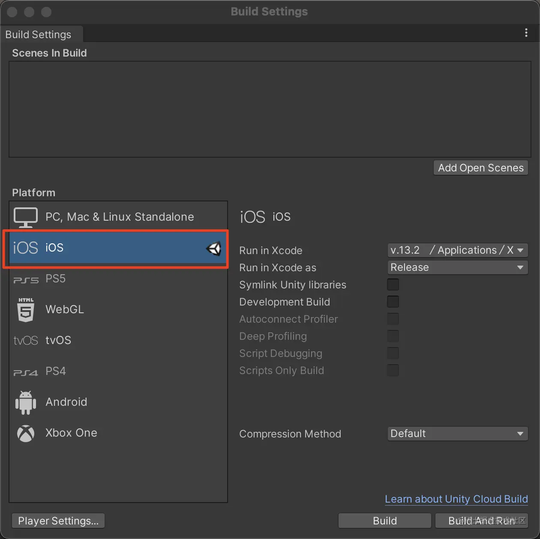Viewport: 540px width, 539px height.
Task: Open Run in Xcode as Release dropdown
Action: pyautogui.click(x=458, y=267)
